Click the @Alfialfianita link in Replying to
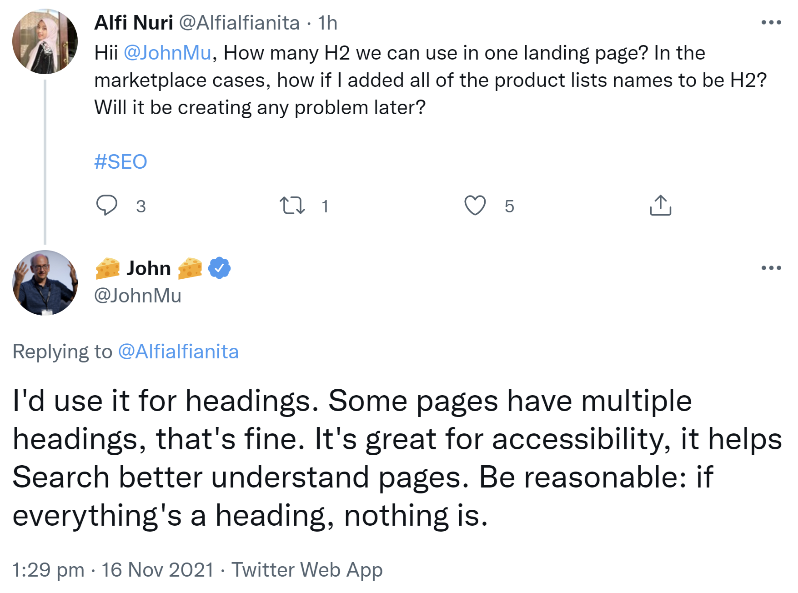The width and height of the screenshot is (798, 593). click(178, 352)
